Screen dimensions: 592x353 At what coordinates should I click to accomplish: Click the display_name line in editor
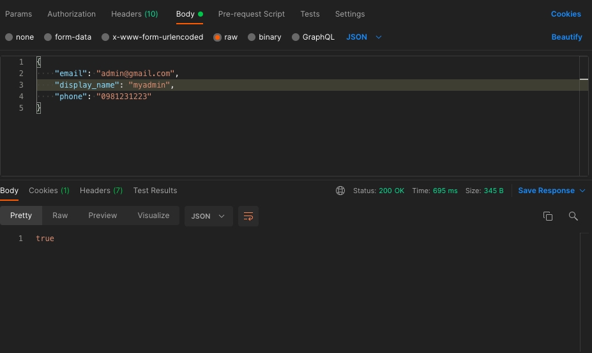pyautogui.click(x=308, y=85)
